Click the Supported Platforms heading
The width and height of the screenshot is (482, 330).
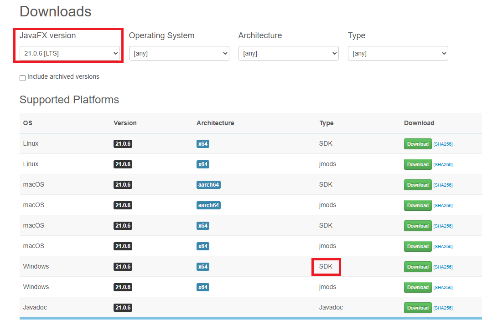click(x=69, y=100)
